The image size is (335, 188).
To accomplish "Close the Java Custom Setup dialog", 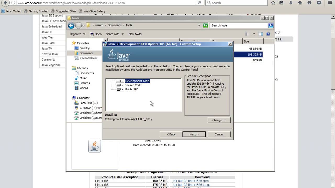I will click(x=230, y=44).
